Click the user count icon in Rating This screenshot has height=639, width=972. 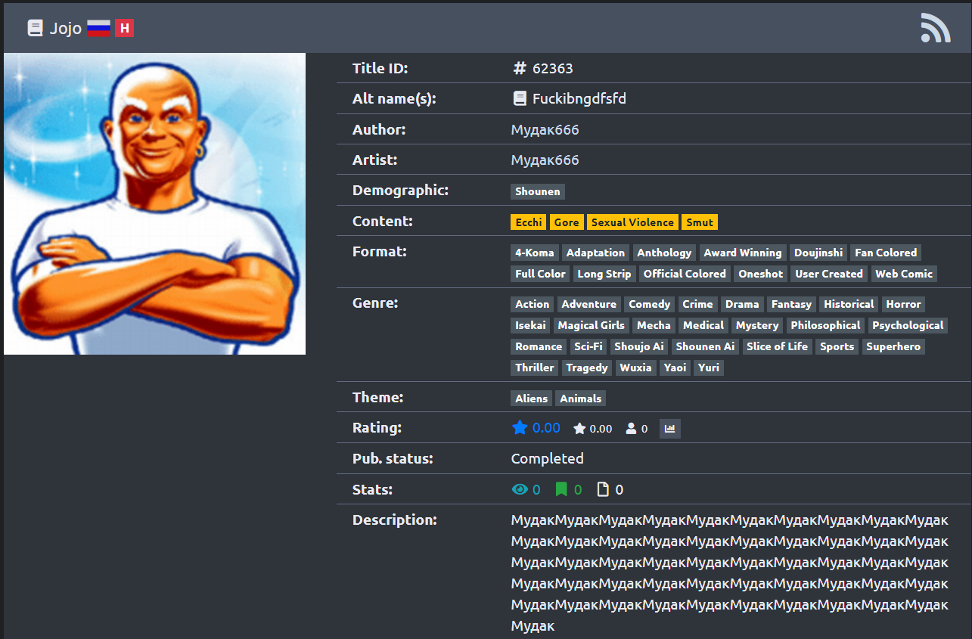(x=631, y=429)
